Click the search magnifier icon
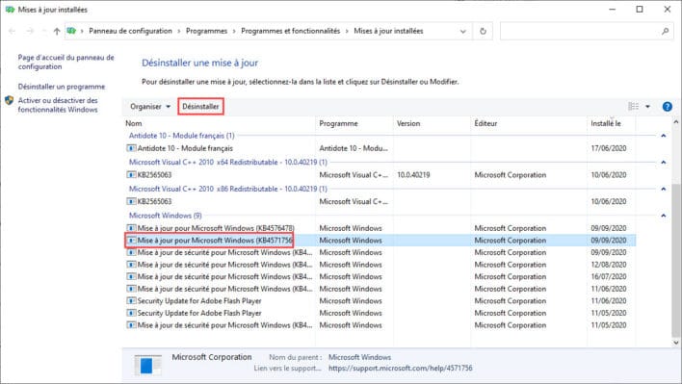Screen dimensions: 682x384 tap(665, 31)
